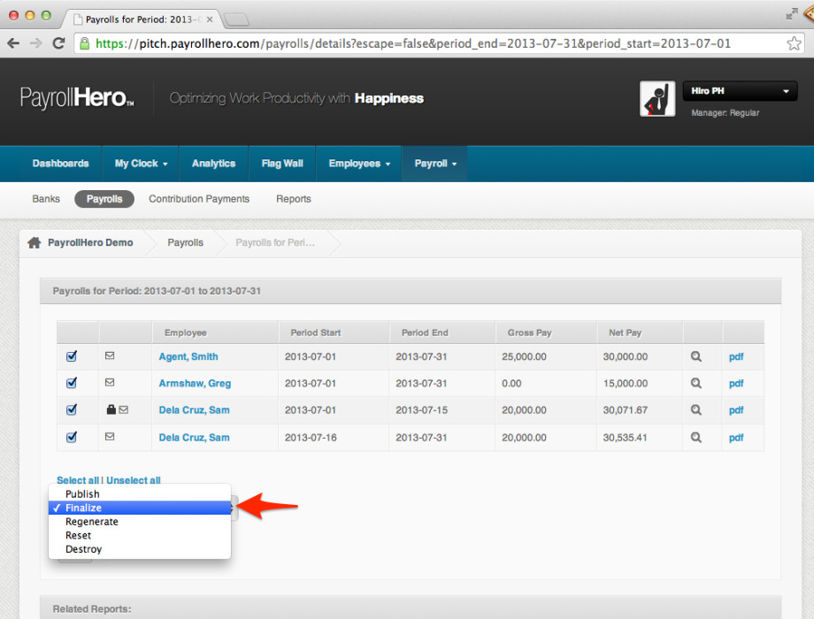Click the Hiro PH avatar image

click(657, 98)
